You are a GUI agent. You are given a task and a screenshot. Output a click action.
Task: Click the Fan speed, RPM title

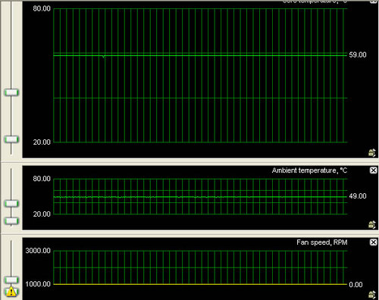pyautogui.click(x=322, y=242)
